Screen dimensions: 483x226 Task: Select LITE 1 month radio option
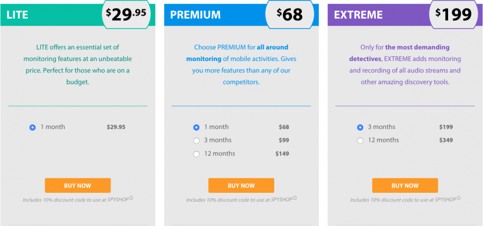pos(33,127)
